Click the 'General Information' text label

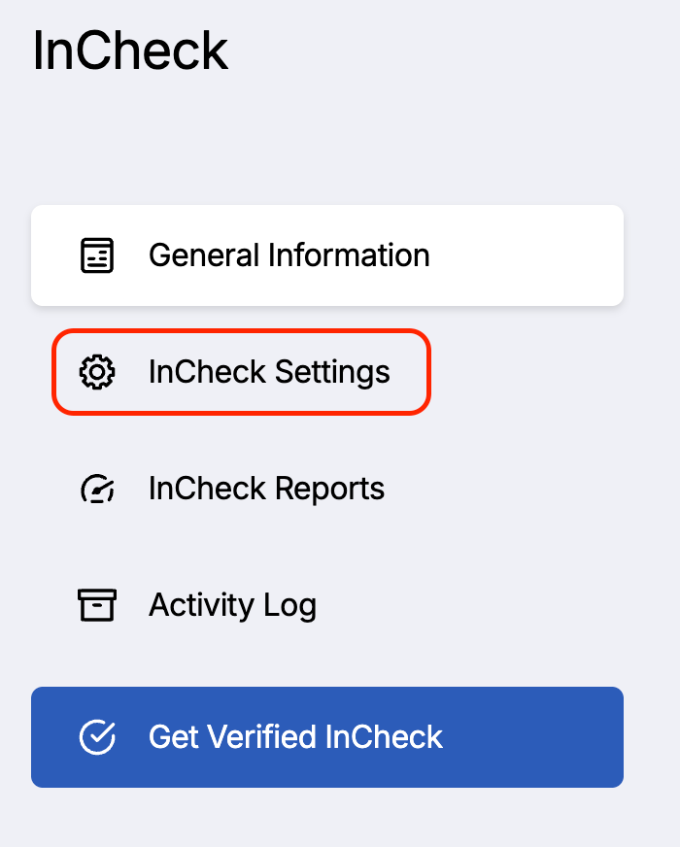[289, 254]
